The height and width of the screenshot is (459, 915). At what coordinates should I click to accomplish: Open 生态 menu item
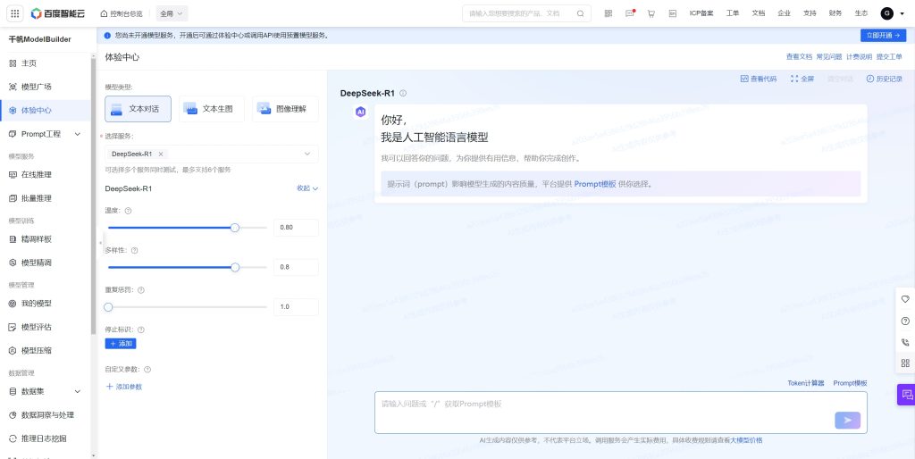[860, 13]
